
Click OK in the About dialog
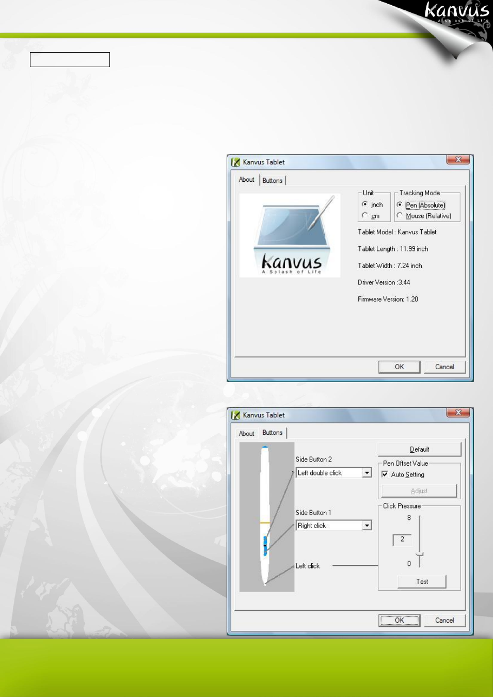(400, 367)
